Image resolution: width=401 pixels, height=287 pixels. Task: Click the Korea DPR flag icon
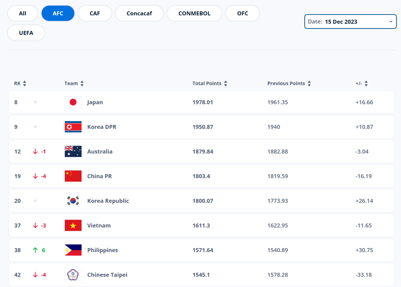73,127
